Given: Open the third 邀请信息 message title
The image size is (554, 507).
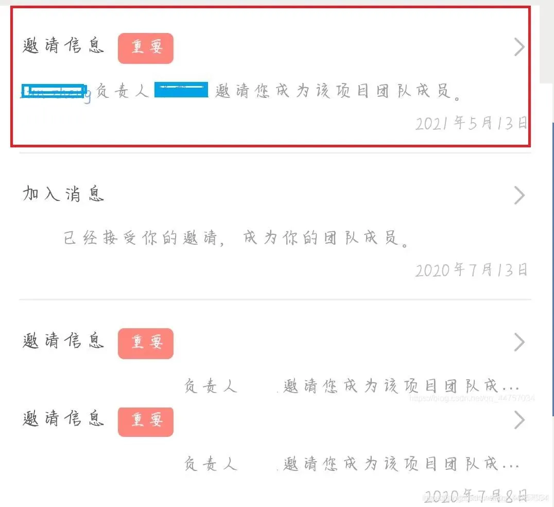Looking at the screenshot, I should (x=63, y=341).
